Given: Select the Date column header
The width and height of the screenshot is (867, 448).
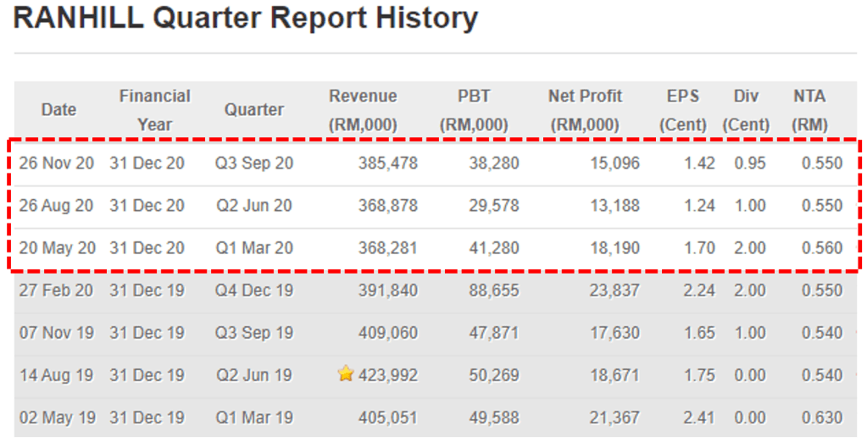Looking at the screenshot, I should (58, 110).
